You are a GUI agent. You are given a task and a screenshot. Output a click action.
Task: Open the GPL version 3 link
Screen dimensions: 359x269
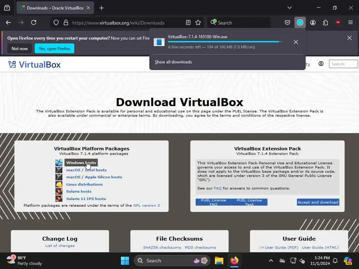tap(147, 205)
